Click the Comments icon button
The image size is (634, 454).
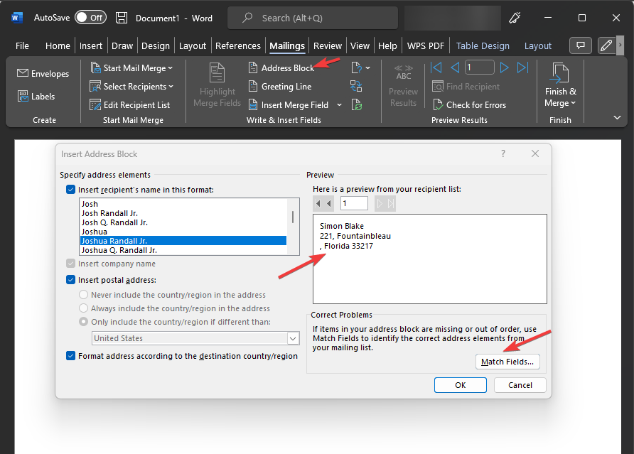point(581,45)
